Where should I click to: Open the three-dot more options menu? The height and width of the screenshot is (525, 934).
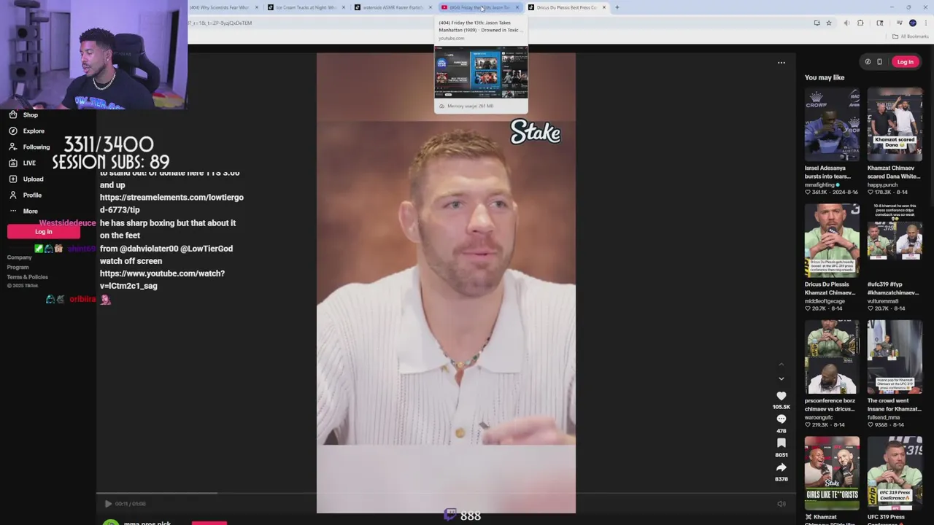[x=781, y=63]
